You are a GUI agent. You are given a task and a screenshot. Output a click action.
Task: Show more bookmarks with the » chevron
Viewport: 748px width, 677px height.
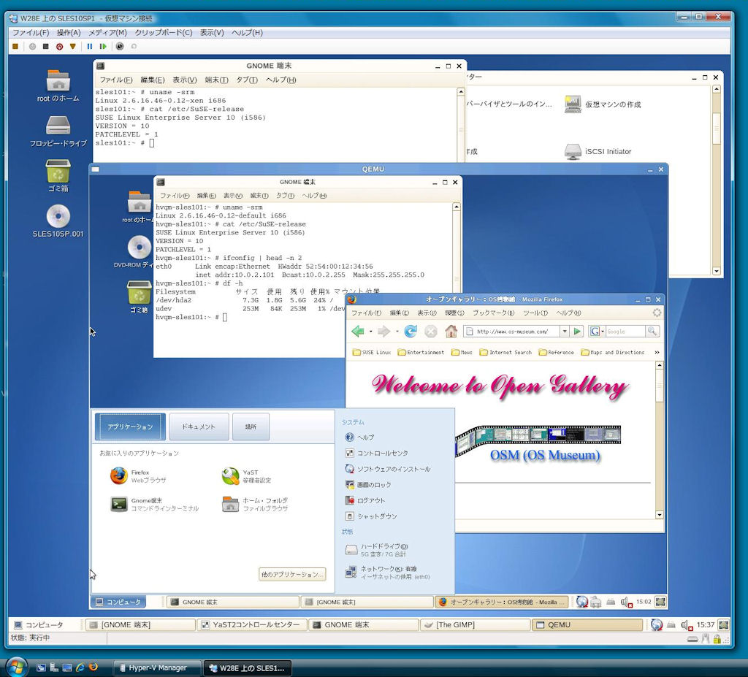[x=657, y=353]
